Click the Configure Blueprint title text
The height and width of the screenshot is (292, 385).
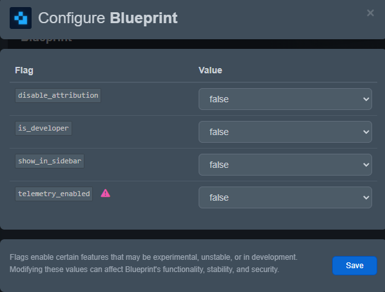[108, 18]
